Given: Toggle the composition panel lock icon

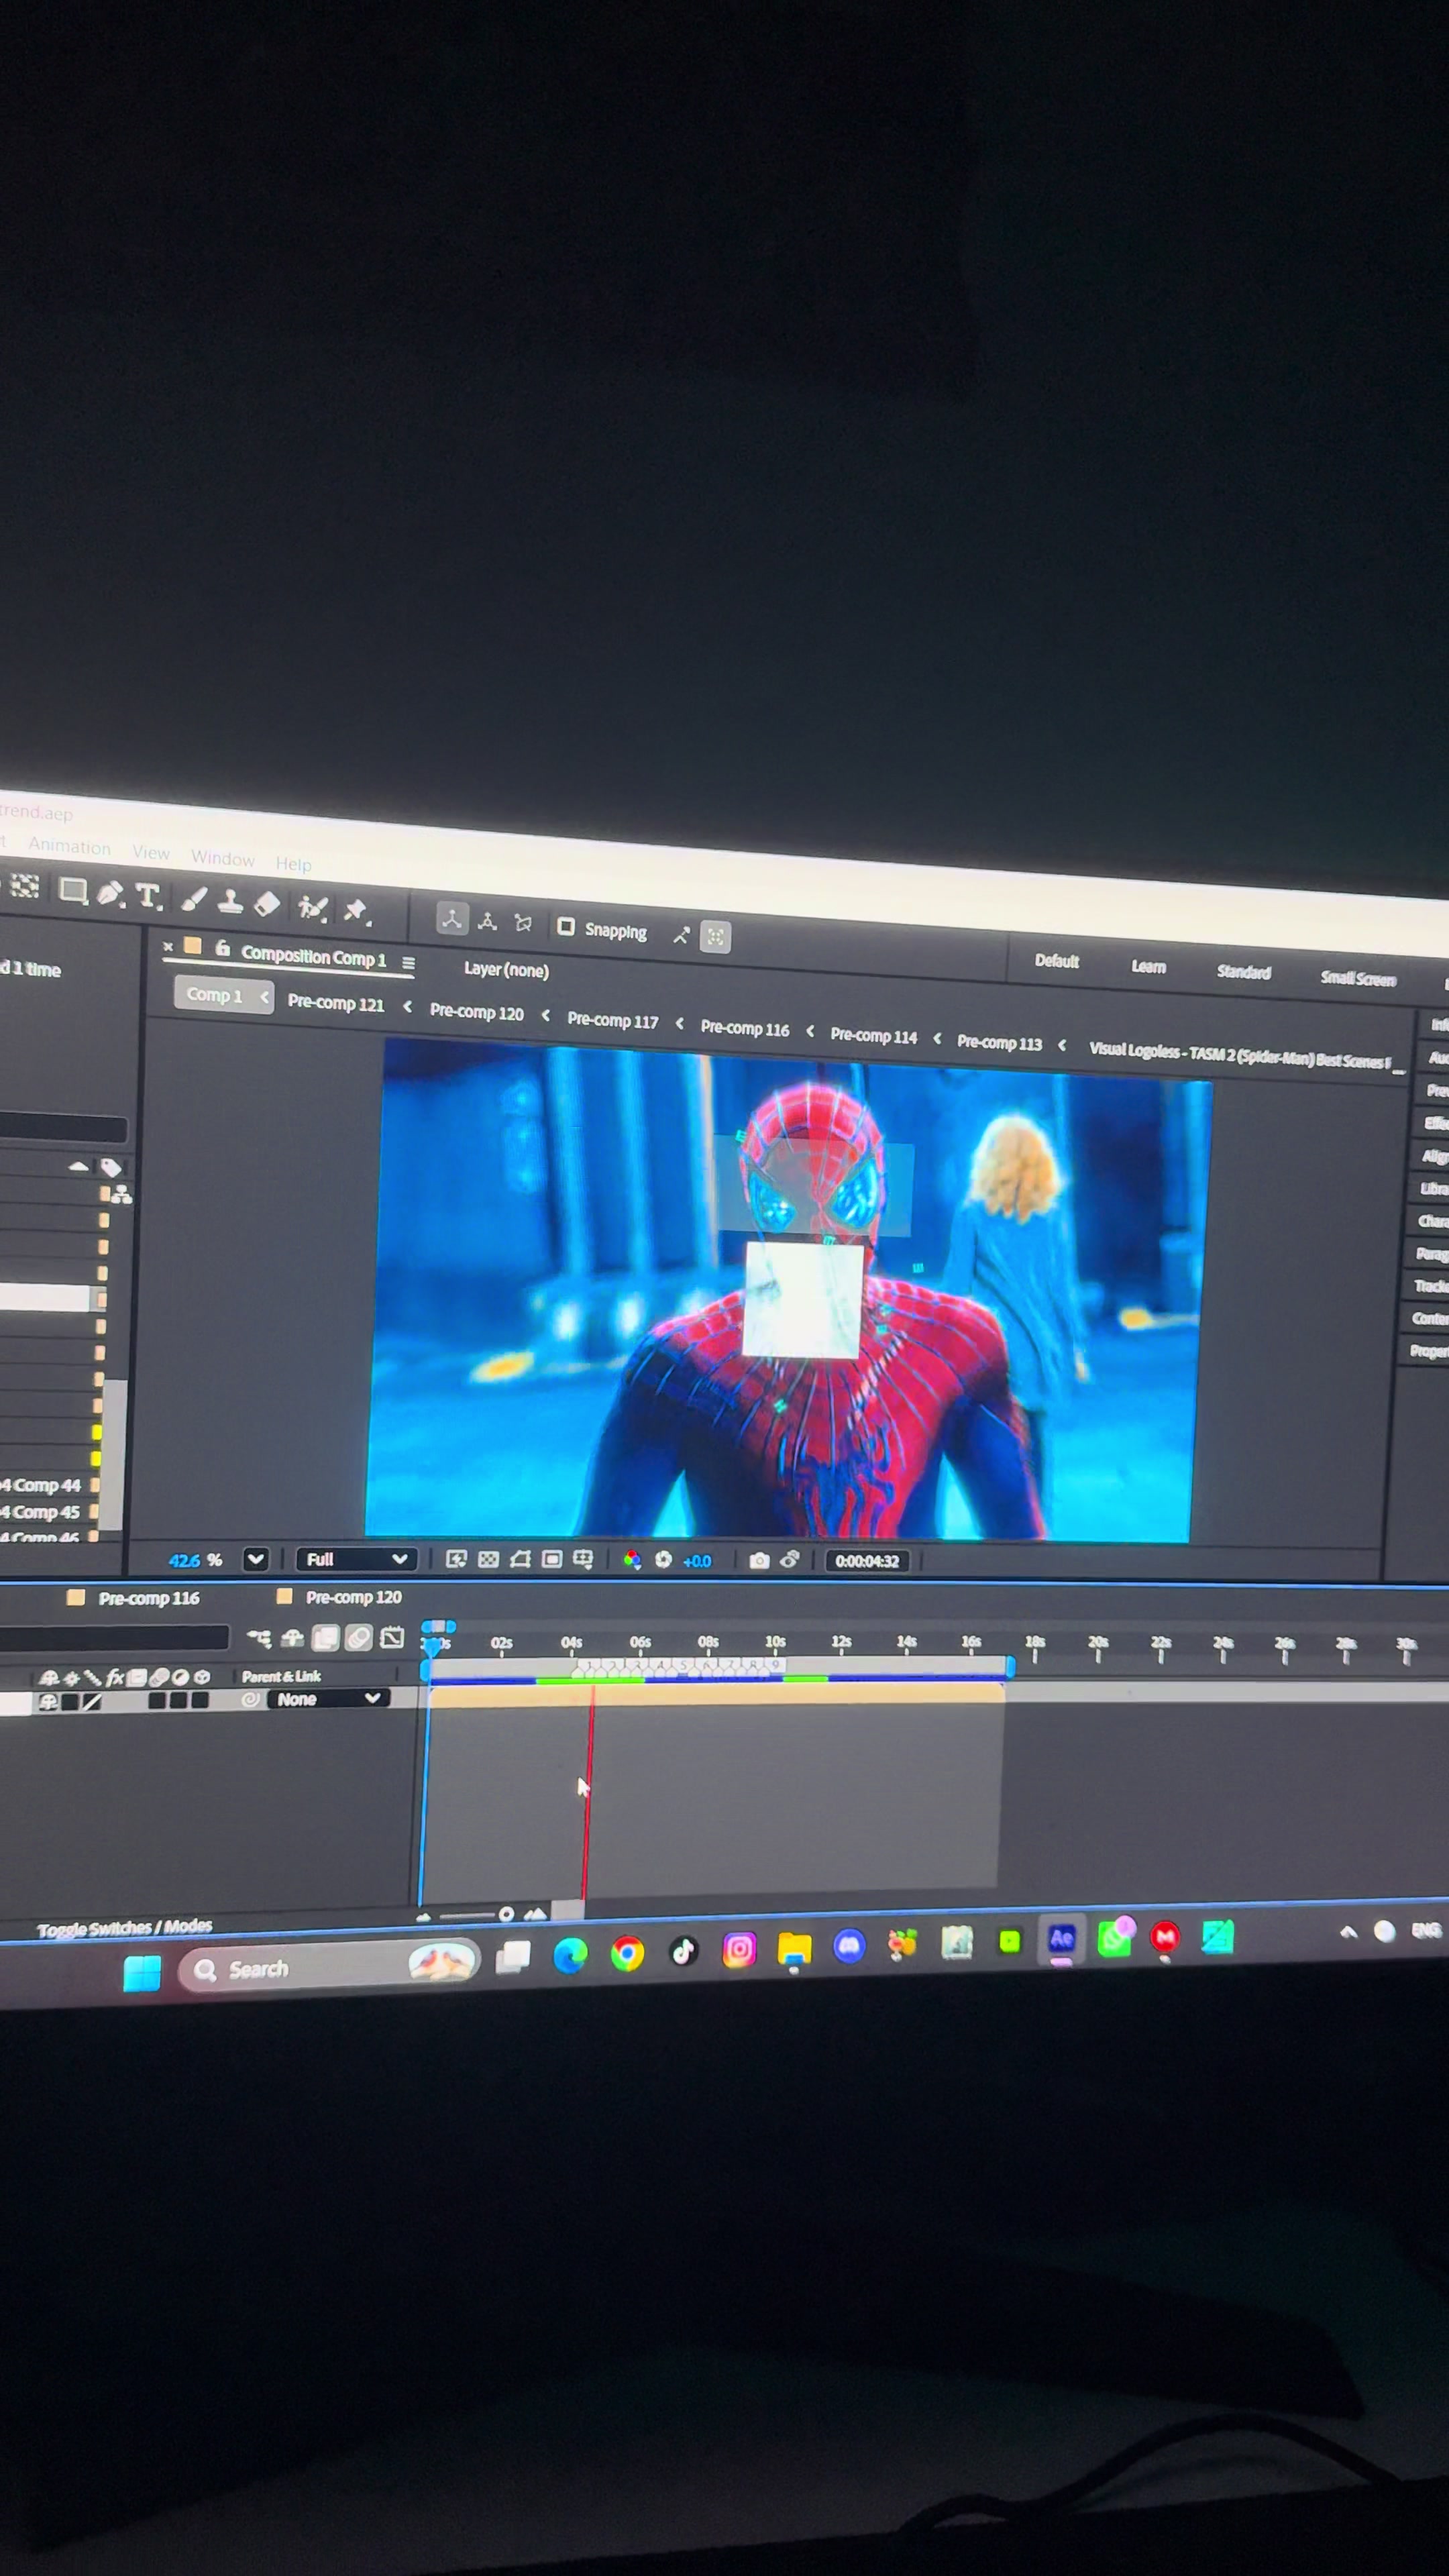Looking at the screenshot, I should (x=222, y=948).
